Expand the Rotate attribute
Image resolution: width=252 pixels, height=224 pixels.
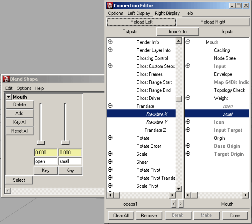click(x=110, y=138)
